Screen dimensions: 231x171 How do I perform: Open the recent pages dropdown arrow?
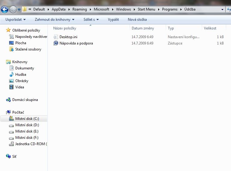coord(19,10)
